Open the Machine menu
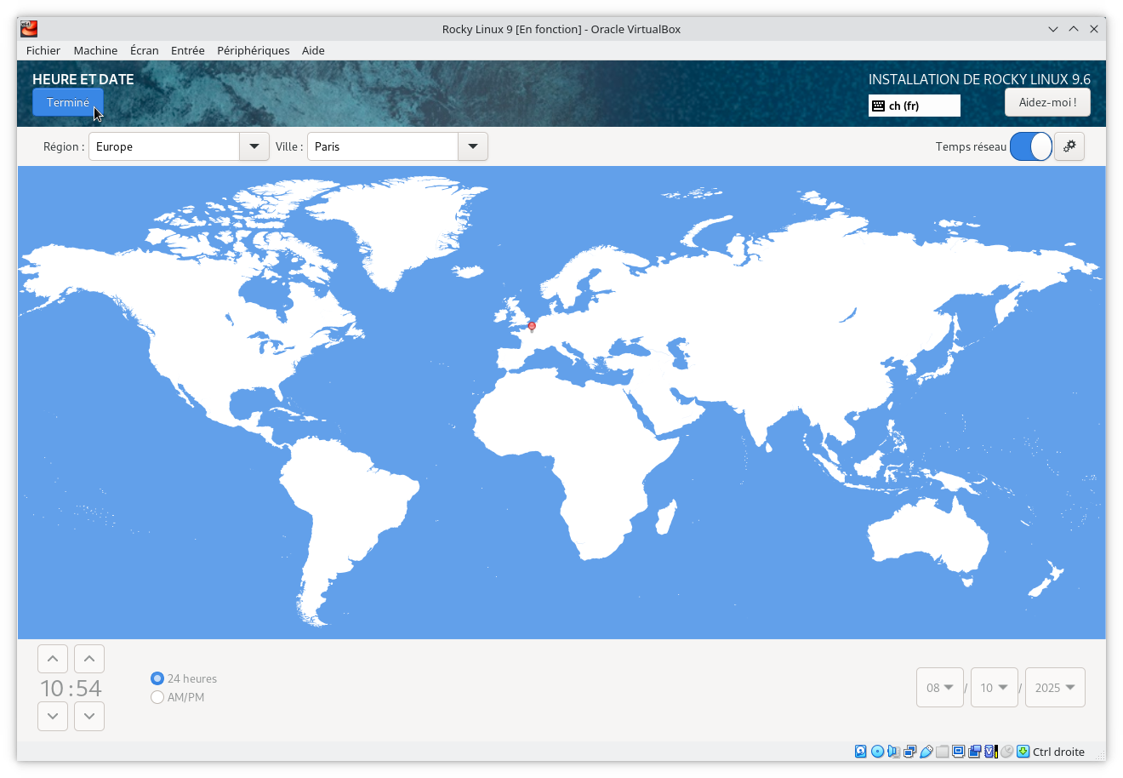Viewport: 1123px width, 778px height. tap(95, 50)
